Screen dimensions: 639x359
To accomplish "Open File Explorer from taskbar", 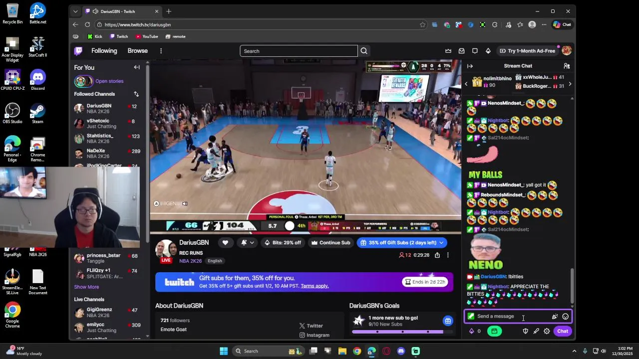I will pyautogui.click(x=342, y=351).
